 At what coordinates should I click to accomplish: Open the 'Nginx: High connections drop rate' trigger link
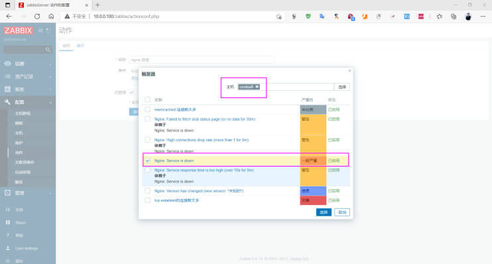(202, 140)
